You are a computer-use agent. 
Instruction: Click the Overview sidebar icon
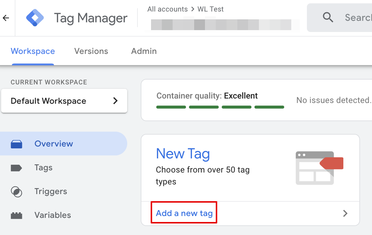(x=16, y=144)
